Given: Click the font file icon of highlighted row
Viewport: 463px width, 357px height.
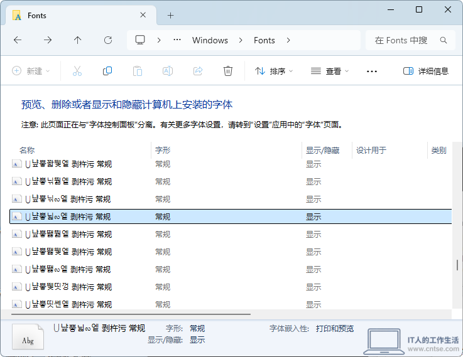Looking at the screenshot, I should coord(17,216).
